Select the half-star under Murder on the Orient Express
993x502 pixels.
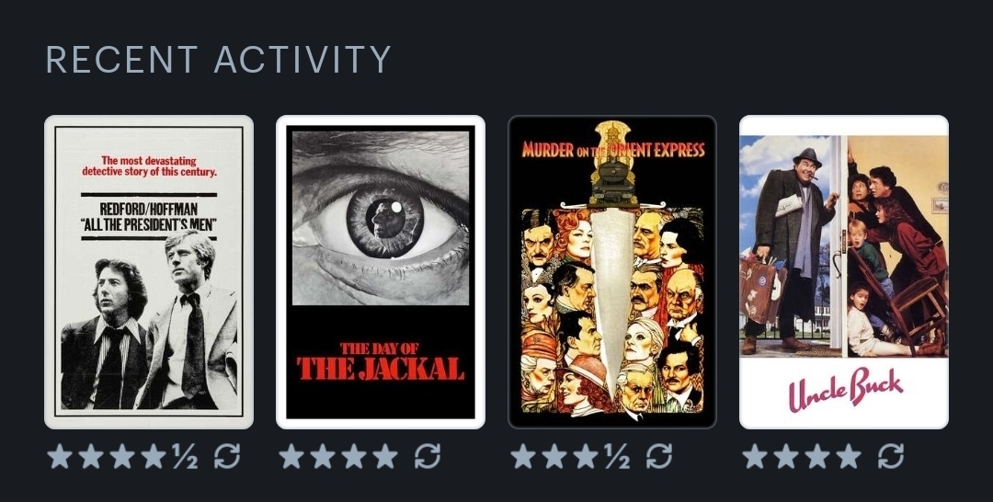[x=617, y=456]
